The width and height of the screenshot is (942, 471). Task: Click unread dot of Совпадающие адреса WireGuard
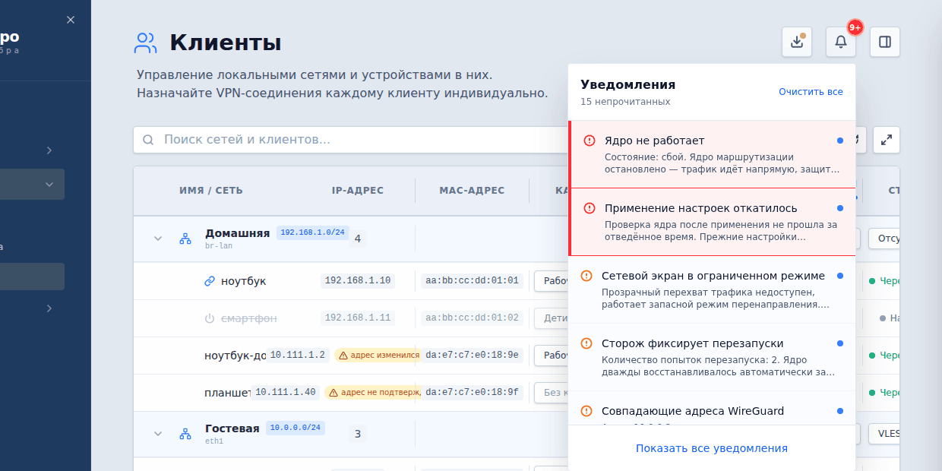point(839,411)
